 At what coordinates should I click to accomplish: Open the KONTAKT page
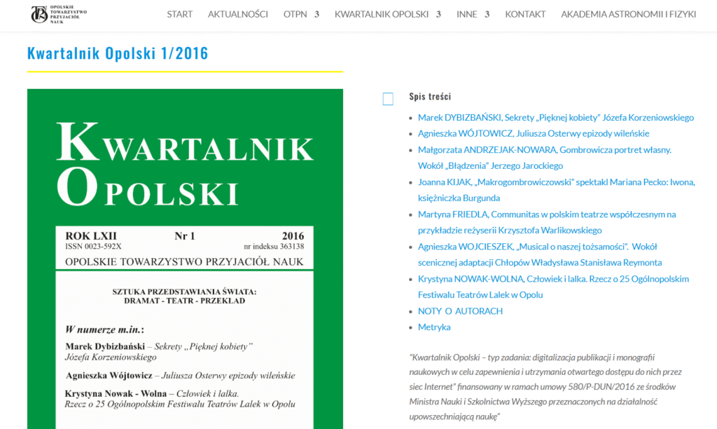click(x=525, y=14)
